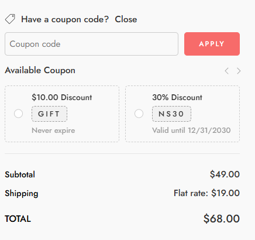Click the $68.00 total amount

(x=222, y=218)
